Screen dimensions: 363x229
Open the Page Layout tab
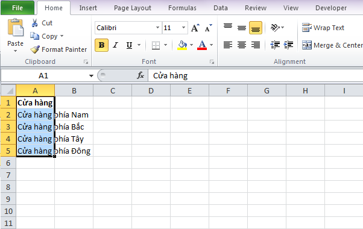133,8
